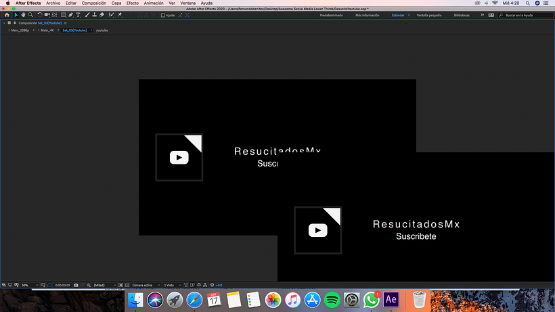Click the current time 0:00:03:09
The image size is (555, 312).
[x=63, y=285]
